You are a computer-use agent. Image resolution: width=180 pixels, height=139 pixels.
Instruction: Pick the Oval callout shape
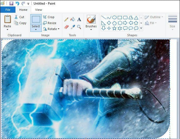(x=131, y=28)
